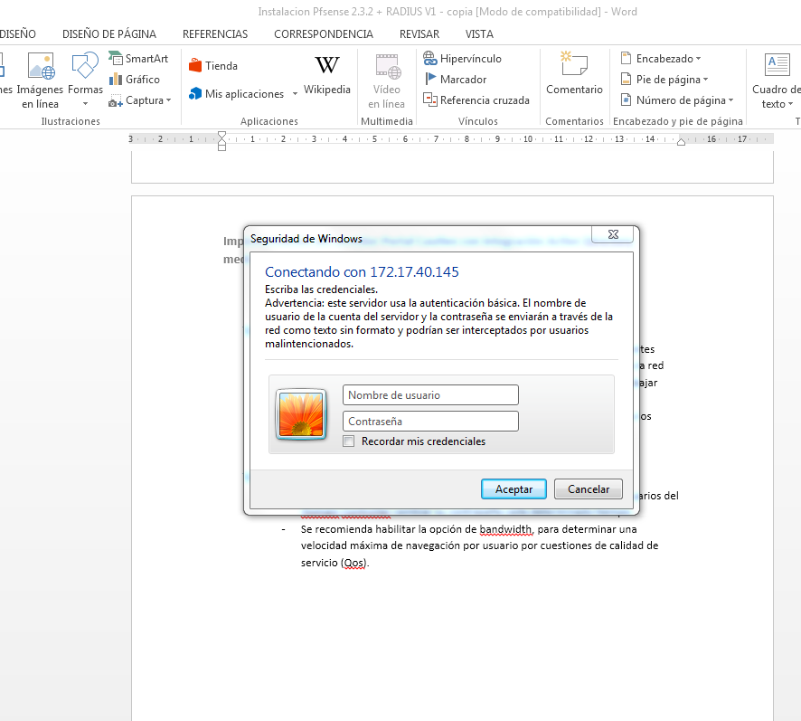
Task: Open the Encabezado header dropdown
Action: [661, 58]
